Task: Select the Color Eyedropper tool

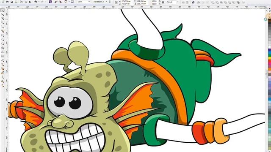Action: point(3,73)
